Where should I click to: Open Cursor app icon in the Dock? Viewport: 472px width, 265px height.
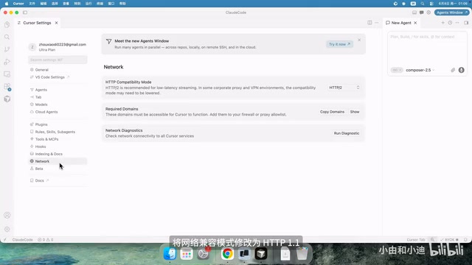(261, 254)
